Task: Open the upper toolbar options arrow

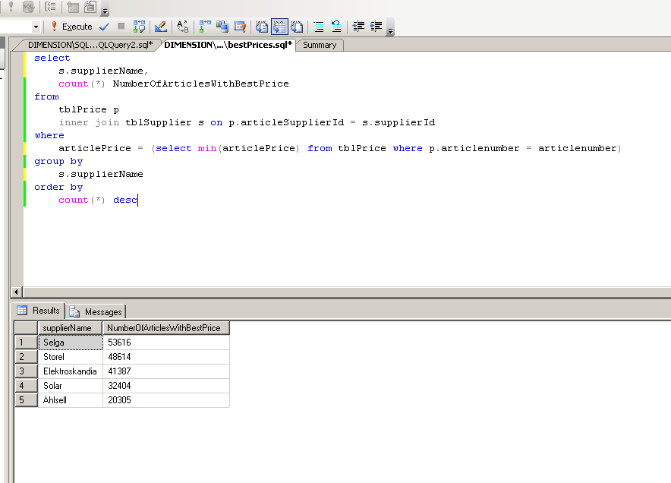Action: 106,9
